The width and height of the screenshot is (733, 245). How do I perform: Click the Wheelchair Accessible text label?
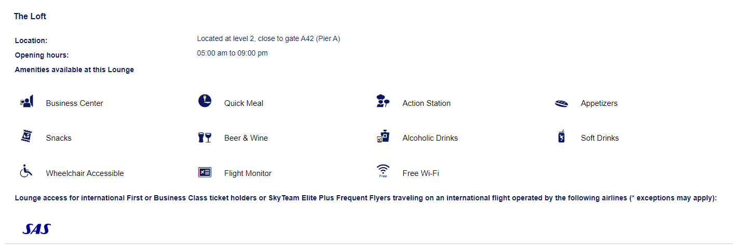85,173
